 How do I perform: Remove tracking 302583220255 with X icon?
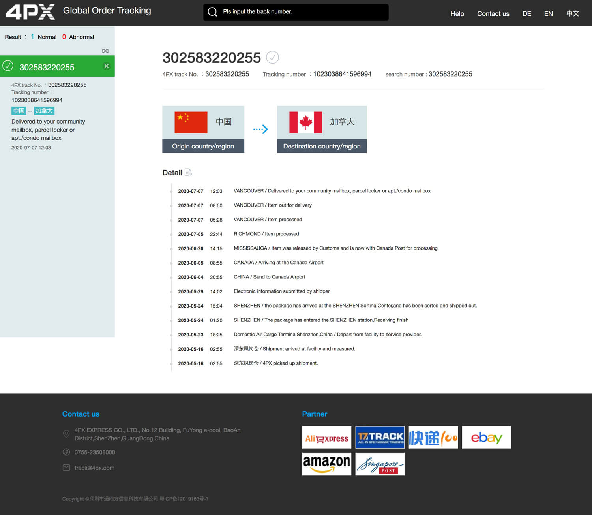pyautogui.click(x=107, y=66)
